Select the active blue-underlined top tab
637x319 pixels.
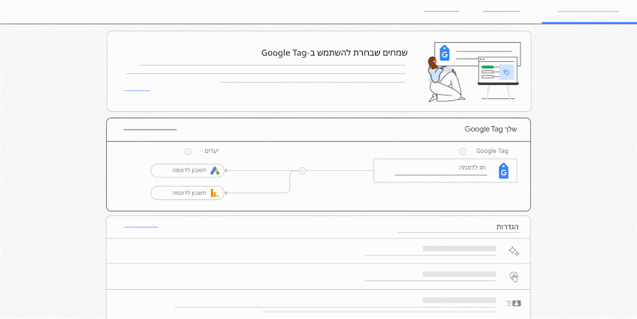[x=589, y=11]
